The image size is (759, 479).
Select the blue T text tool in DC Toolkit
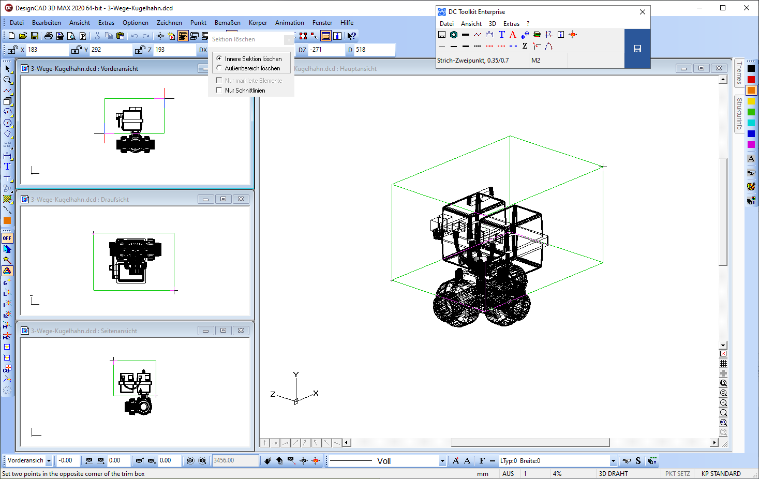pos(501,35)
